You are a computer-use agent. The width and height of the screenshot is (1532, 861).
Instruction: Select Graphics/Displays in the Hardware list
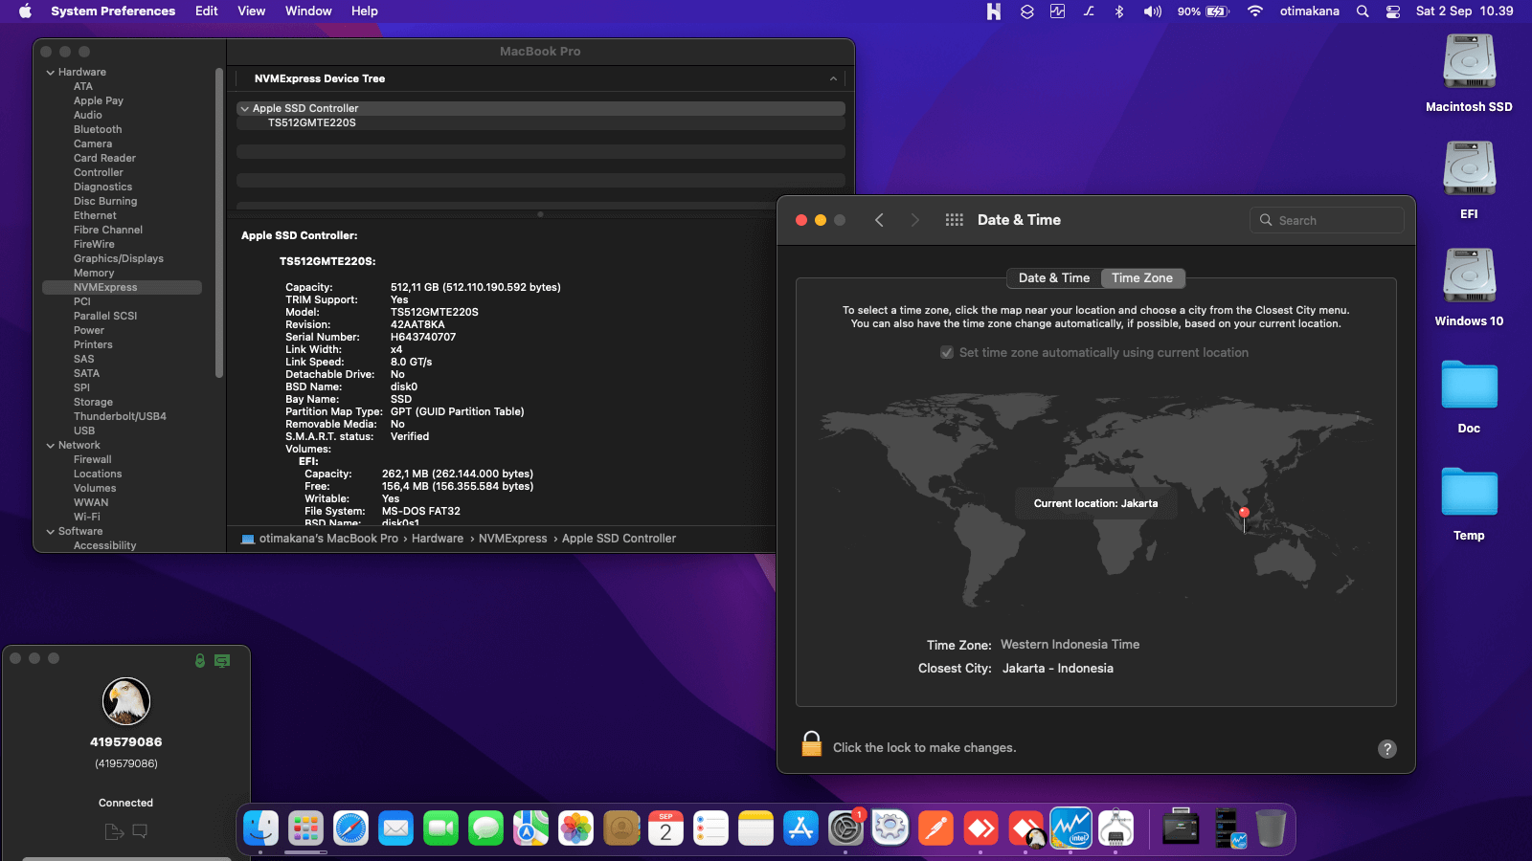click(119, 259)
